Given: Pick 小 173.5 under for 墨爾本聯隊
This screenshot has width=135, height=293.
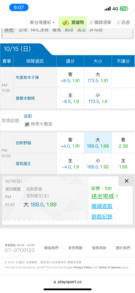Looking at the screenshot, I should point(98,98).
